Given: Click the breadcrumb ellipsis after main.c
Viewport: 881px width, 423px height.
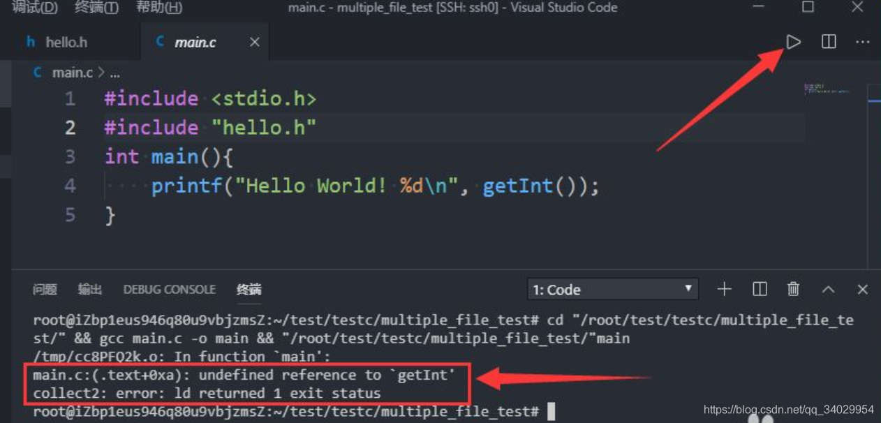Looking at the screenshot, I should pyautogui.click(x=114, y=73).
